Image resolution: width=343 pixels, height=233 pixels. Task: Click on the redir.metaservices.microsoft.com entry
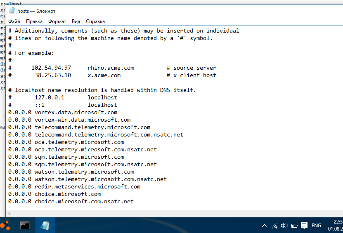coord(88,186)
